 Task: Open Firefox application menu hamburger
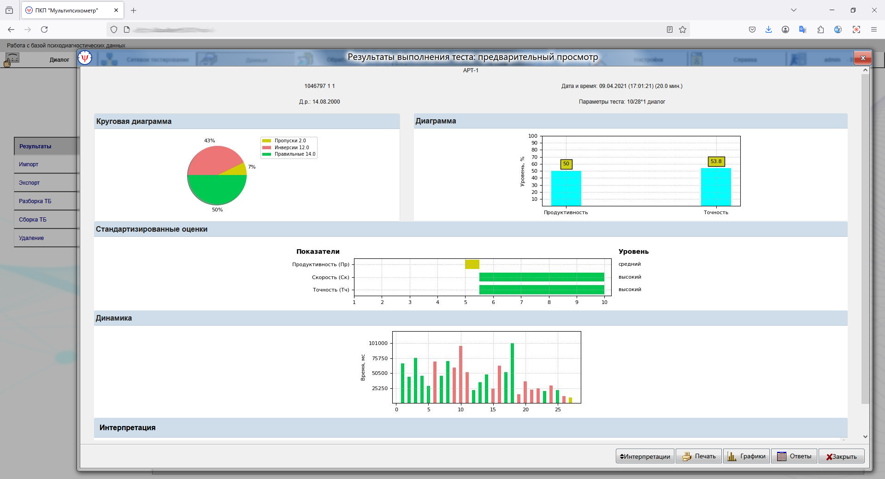pyautogui.click(x=873, y=29)
